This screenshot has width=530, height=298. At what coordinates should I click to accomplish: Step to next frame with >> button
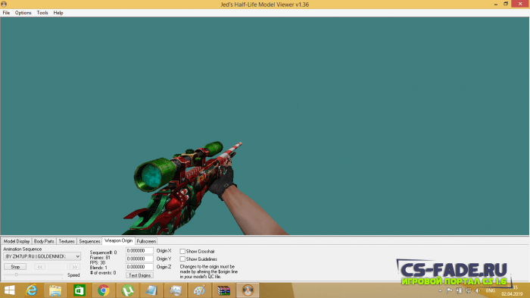tap(74, 267)
